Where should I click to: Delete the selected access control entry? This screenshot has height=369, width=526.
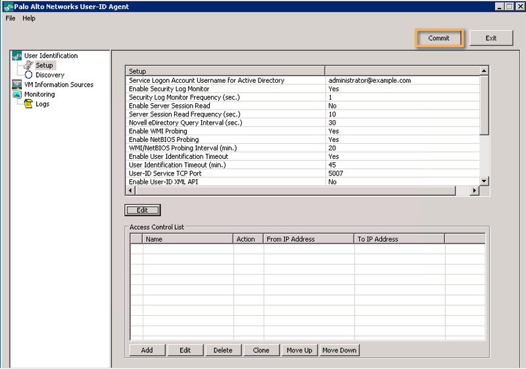tap(223, 350)
